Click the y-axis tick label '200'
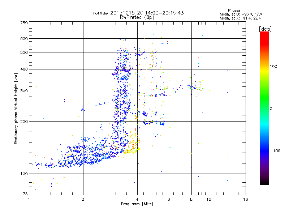The height and width of the screenshot is (217, 289). coord(24,122)
